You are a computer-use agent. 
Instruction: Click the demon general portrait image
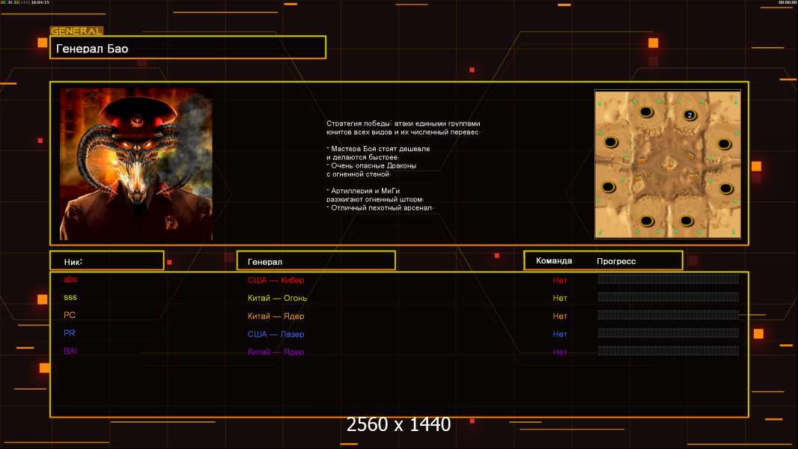pos(136,165)
